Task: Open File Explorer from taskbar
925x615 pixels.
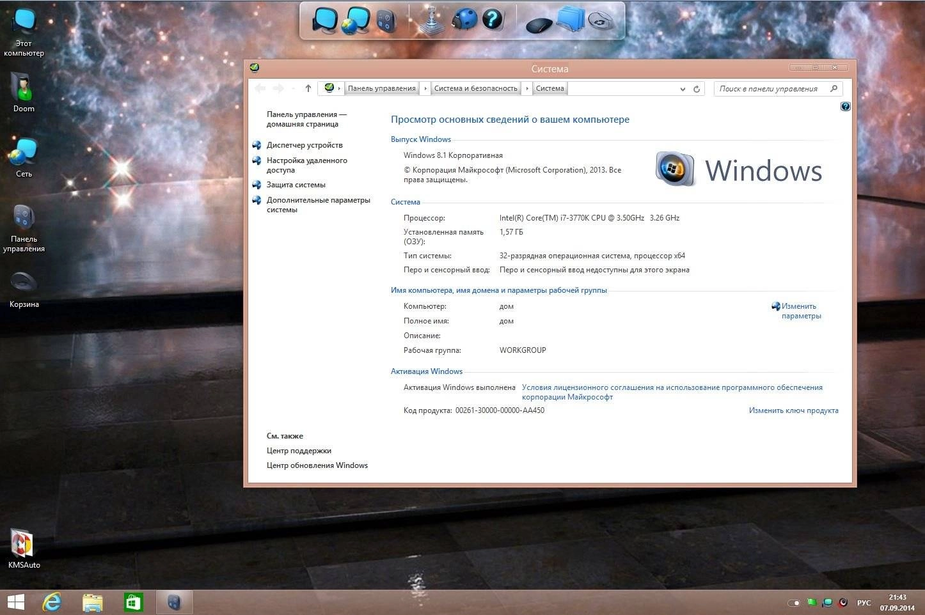Action: tap(93, 602)
